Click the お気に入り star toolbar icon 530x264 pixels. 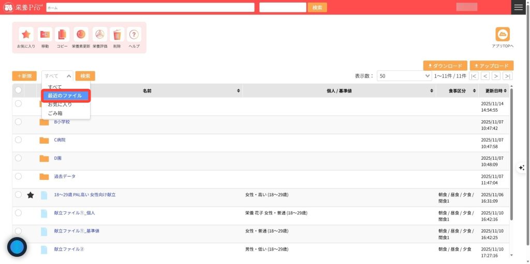26,35
